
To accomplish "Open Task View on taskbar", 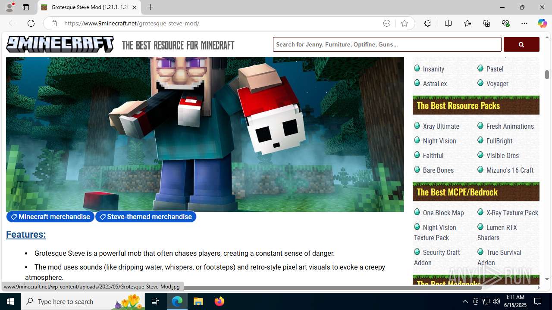I will tap(155, 301).
